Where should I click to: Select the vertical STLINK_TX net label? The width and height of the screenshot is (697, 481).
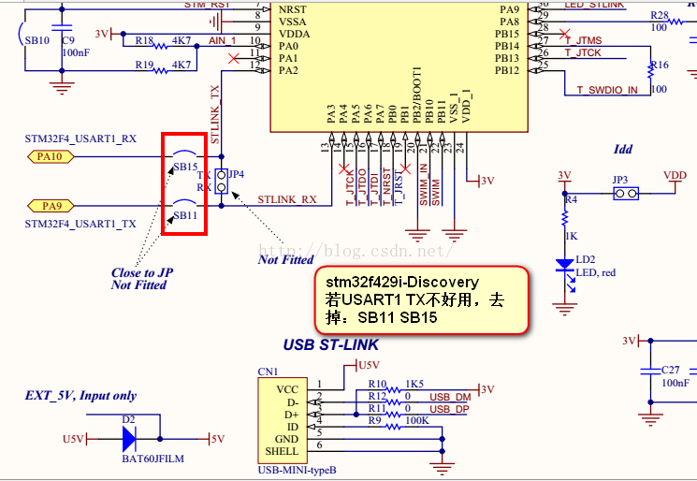[215, 115]
